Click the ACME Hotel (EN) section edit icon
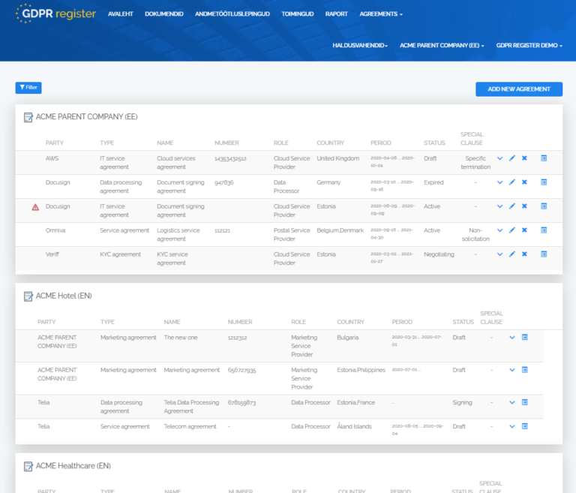576x493 pixels. [x=28, y=296]
